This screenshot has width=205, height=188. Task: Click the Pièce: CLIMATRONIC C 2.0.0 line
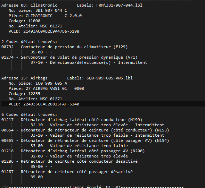coord(45,16)
